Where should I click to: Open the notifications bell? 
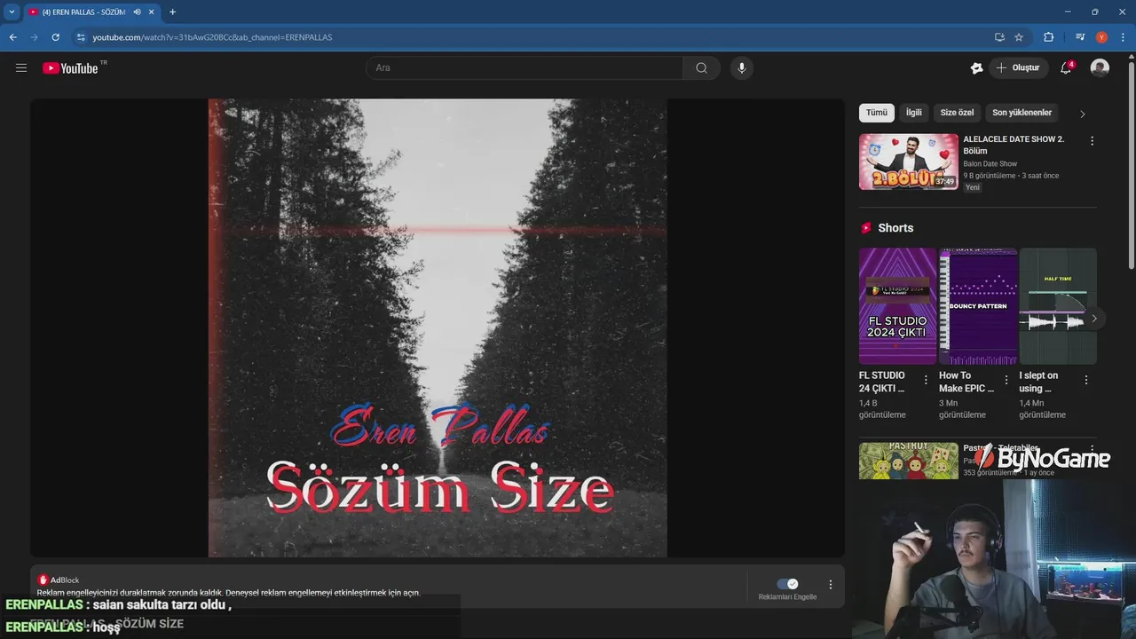(x=1066, y=67)
